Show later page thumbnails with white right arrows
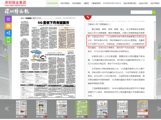The height and width of the screenshot is (120, 161). click(x=159, y=109)
